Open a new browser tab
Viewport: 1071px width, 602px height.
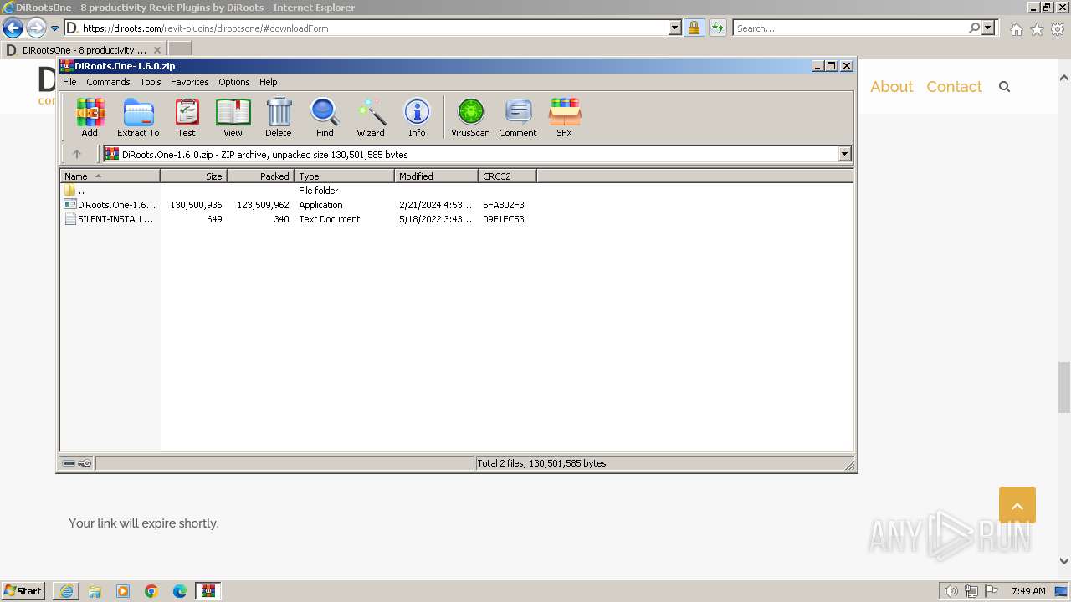180,49
